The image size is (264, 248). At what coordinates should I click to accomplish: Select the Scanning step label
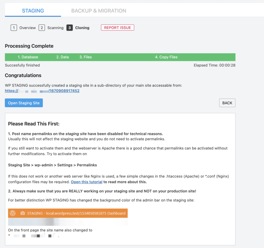click(55, 28)
